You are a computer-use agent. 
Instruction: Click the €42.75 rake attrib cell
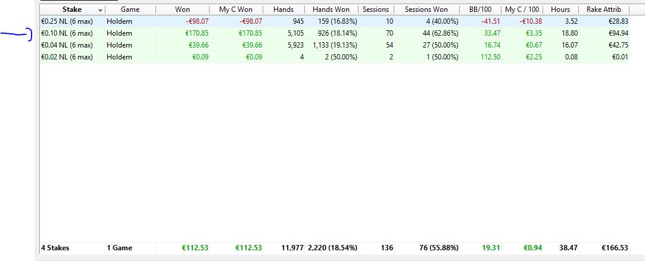618,45
